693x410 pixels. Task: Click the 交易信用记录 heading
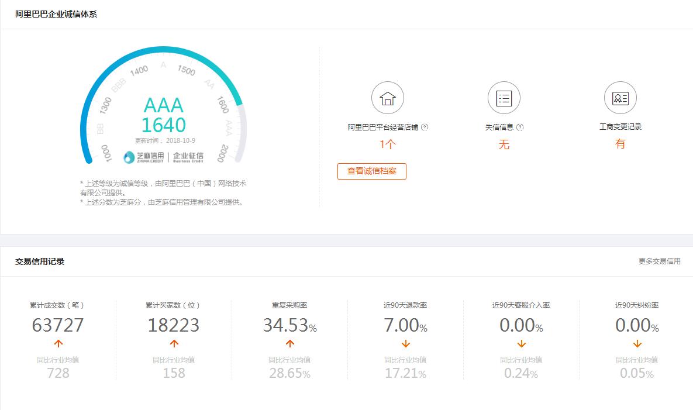click(40, 261)
